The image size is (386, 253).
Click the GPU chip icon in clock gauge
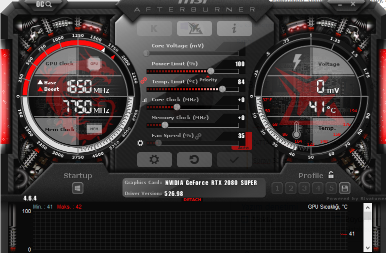tap(94, 63)
